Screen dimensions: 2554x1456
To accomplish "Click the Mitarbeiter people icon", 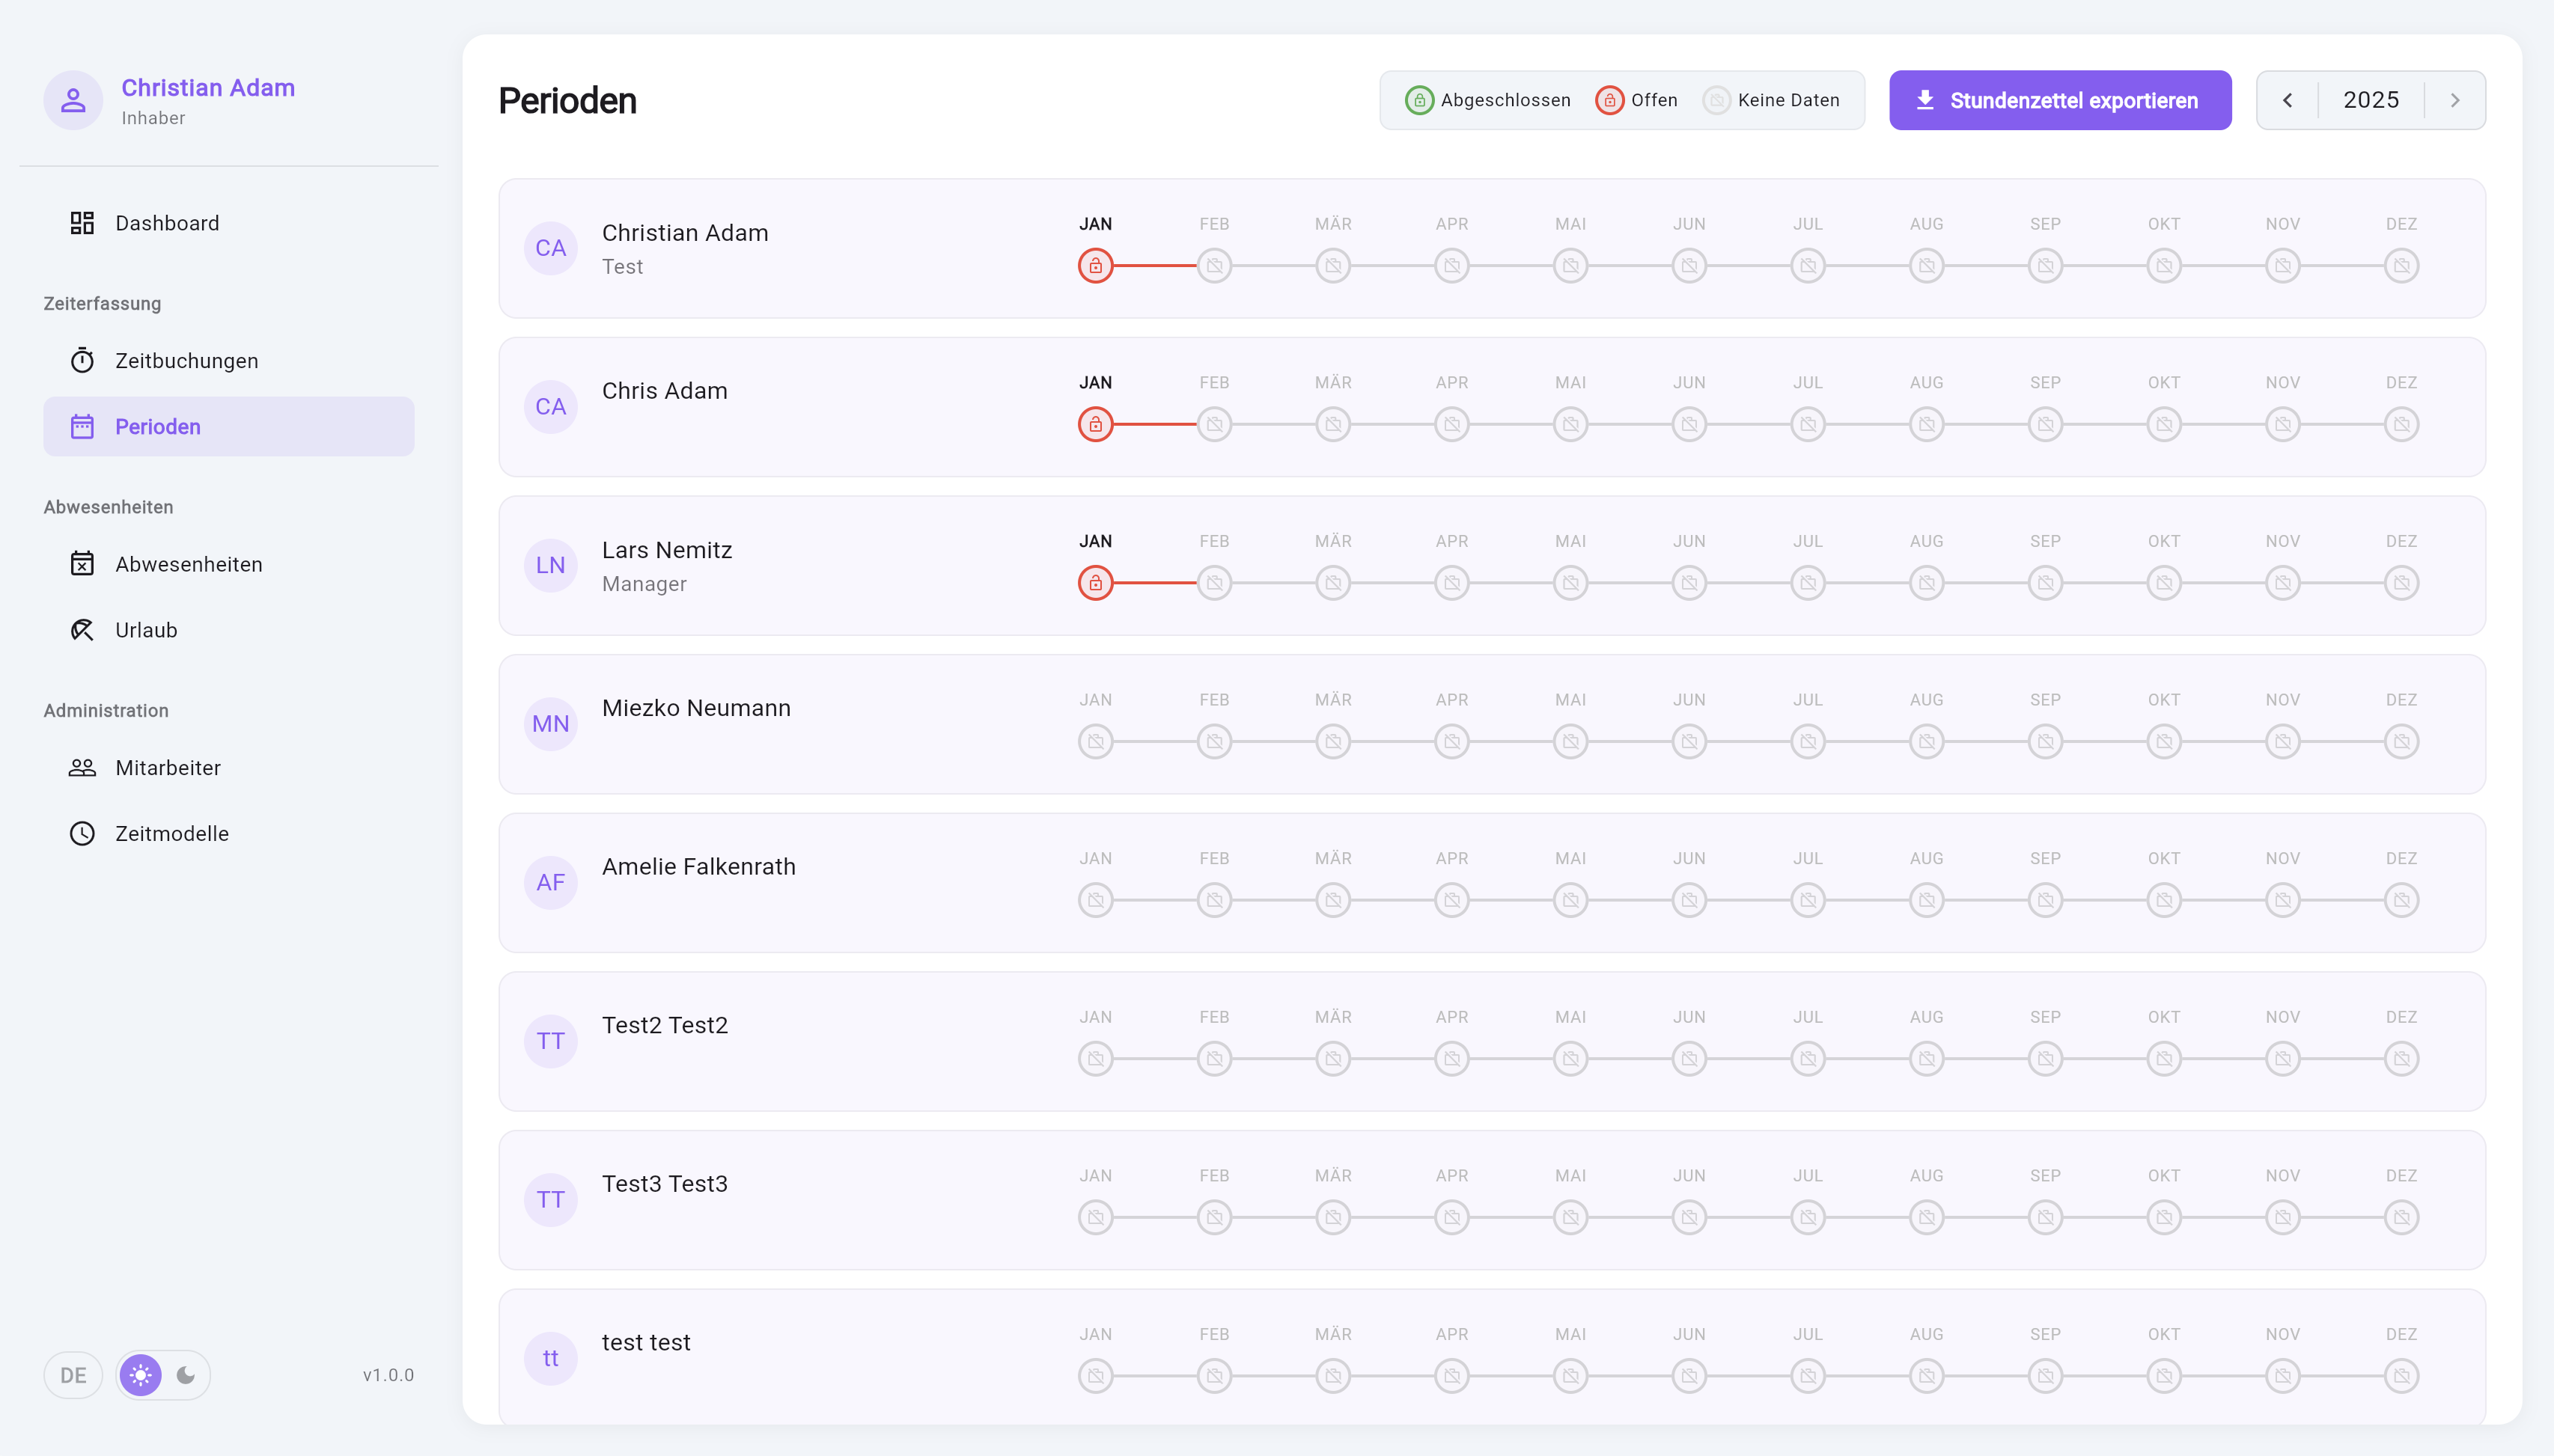I will point(82,768).
